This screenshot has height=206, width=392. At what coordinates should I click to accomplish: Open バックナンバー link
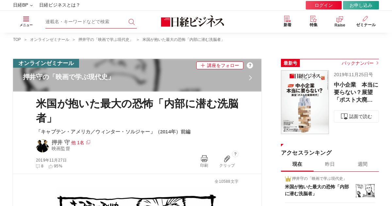coord(358,63)
